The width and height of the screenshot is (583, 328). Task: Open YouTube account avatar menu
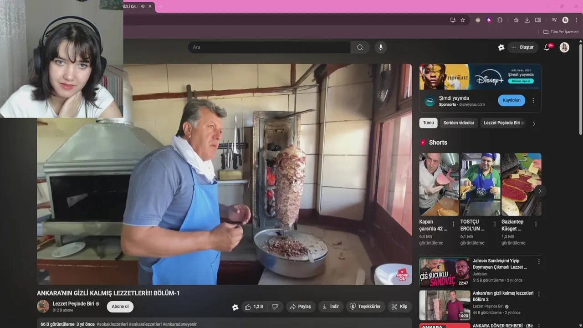(564, 47)
